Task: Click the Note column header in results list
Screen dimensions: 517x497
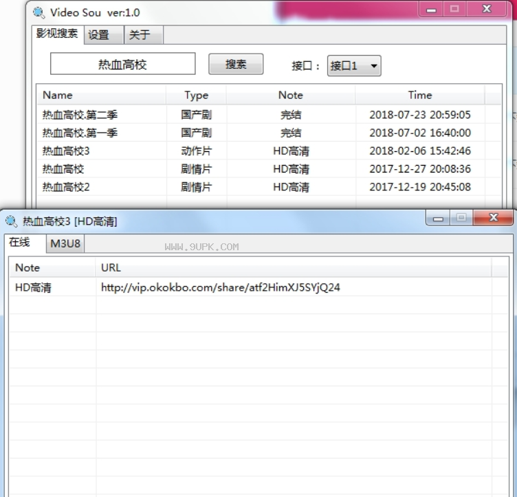Action: (x=291, y=95)
